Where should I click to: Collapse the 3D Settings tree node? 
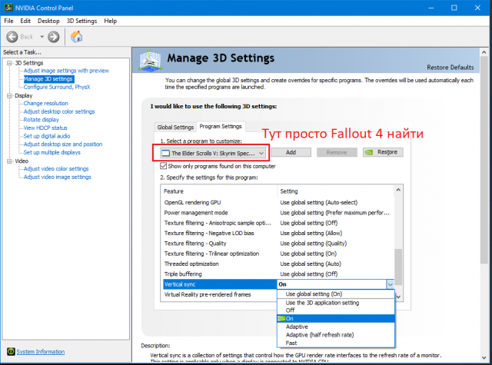click(x=8, y=62)
